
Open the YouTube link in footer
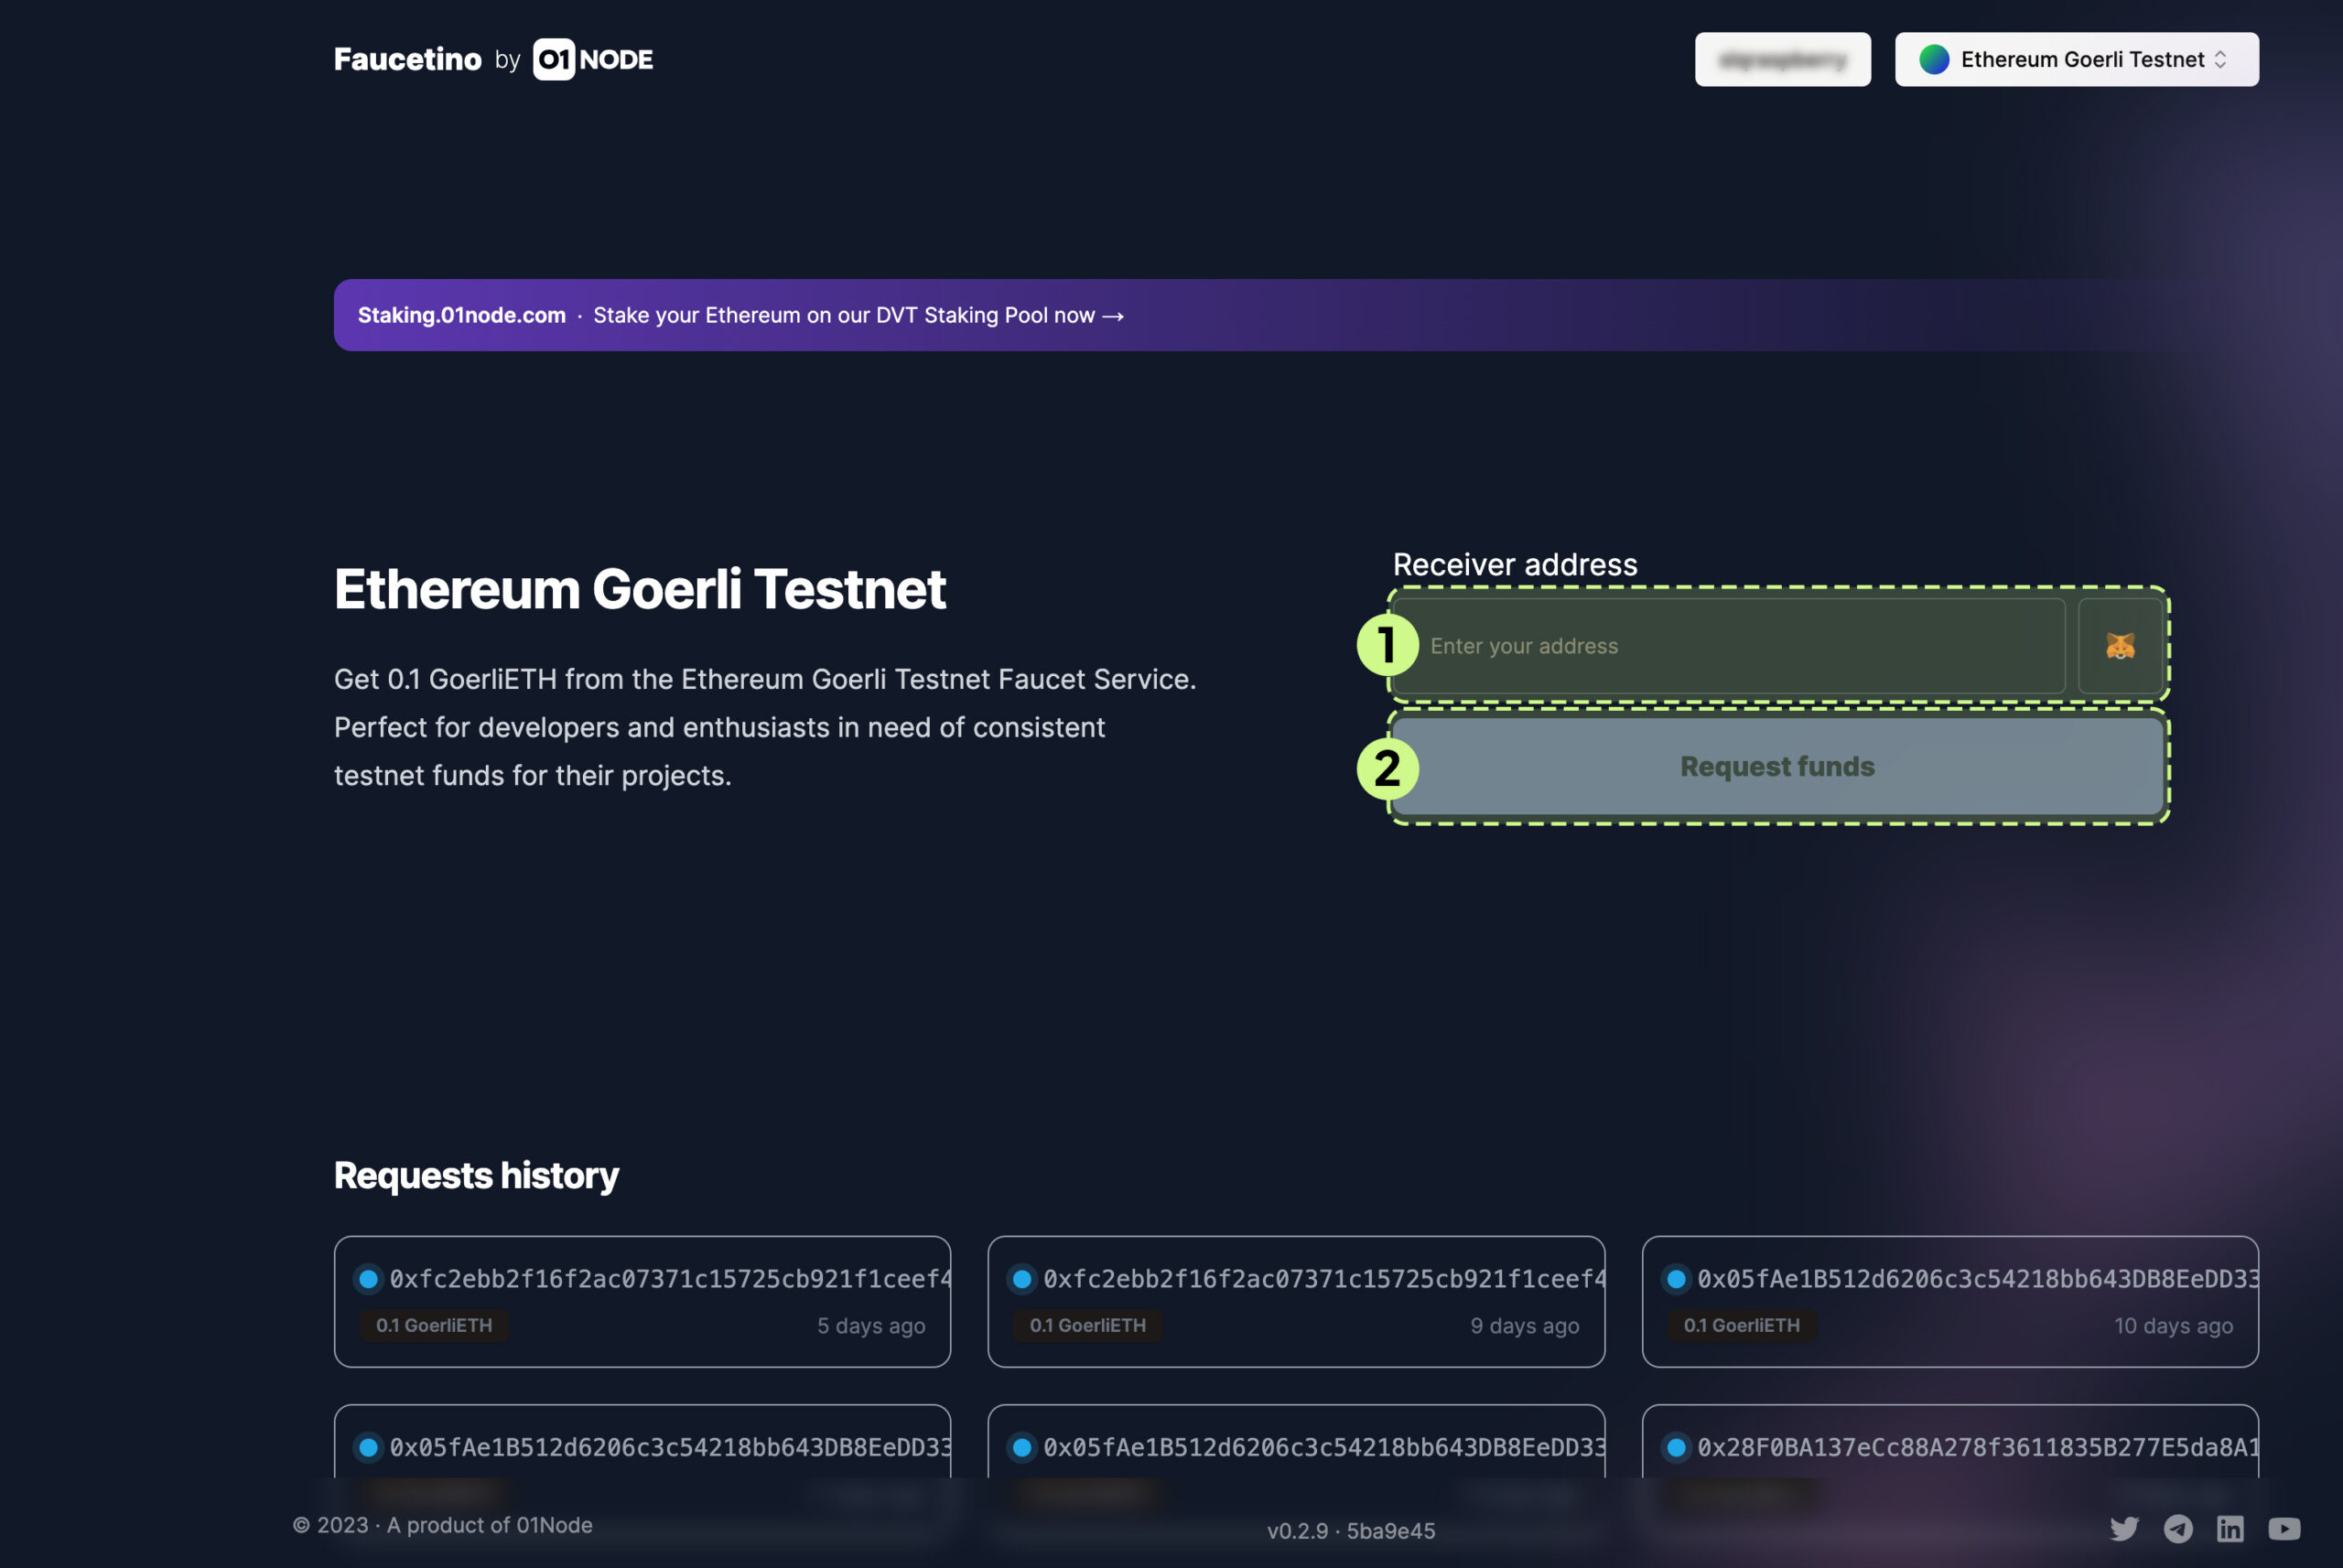pyautogui.click(x=2284, y=1528)
